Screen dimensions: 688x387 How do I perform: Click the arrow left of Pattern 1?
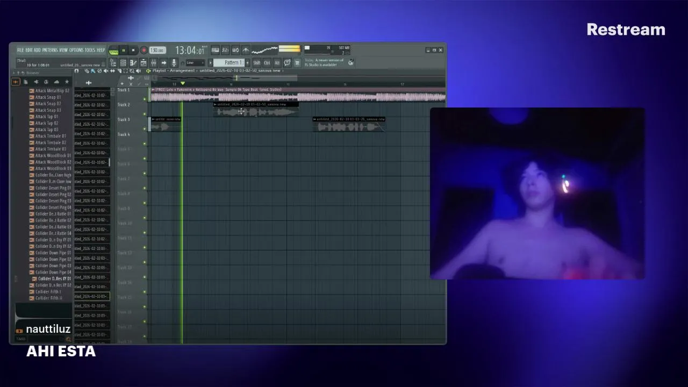tap(210, 63)
